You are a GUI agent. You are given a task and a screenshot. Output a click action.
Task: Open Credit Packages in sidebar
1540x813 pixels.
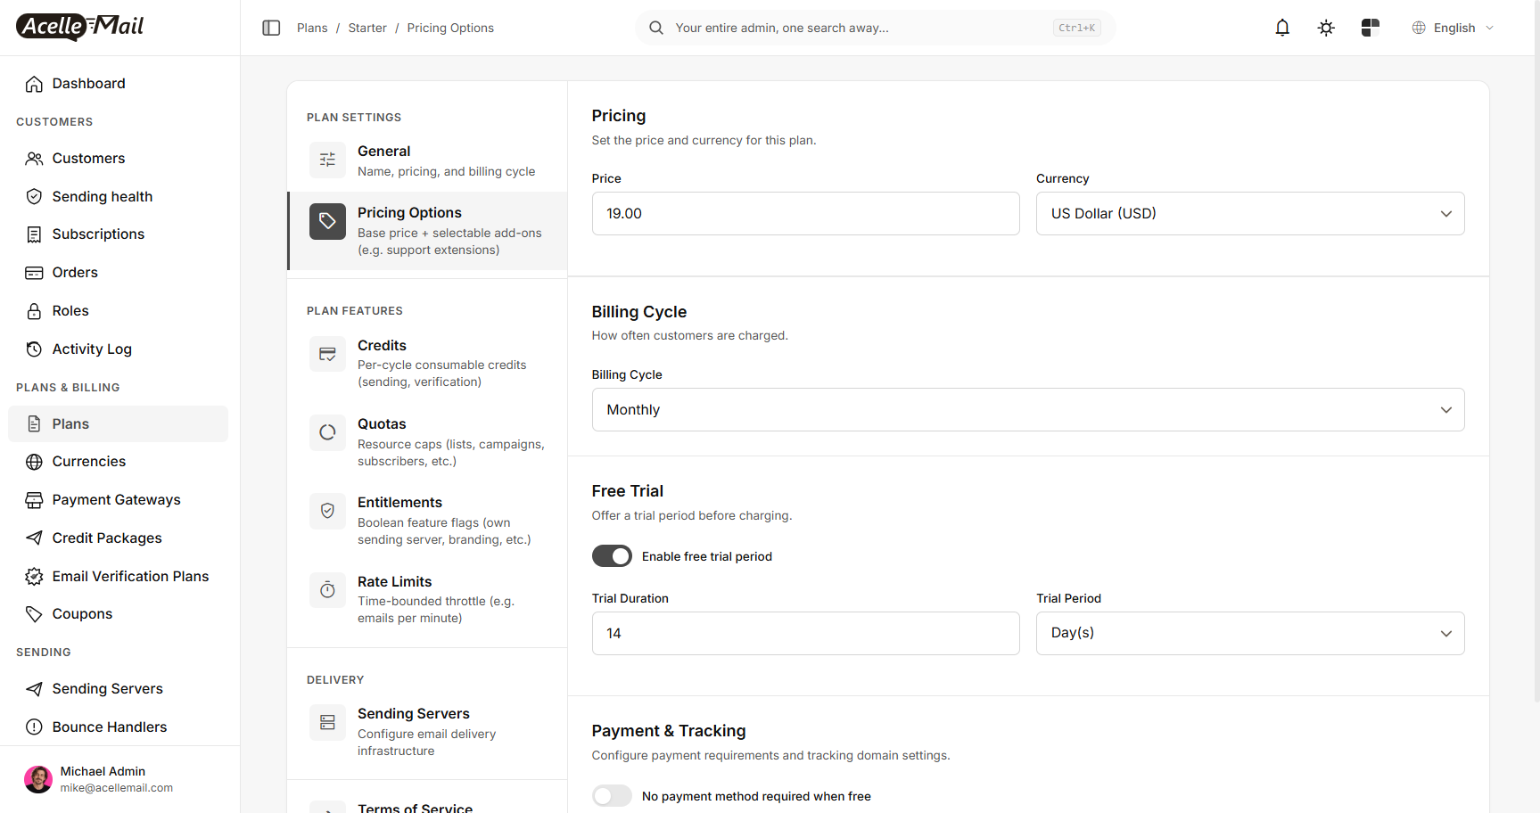tap(119, 538)
